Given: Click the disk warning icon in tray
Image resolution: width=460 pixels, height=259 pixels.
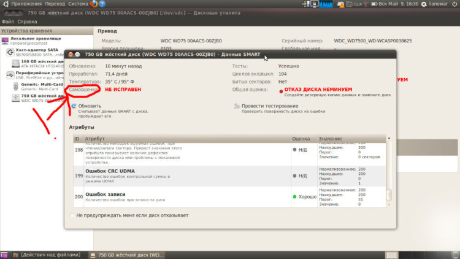Looking at the screenshot, I should [340, 4].
